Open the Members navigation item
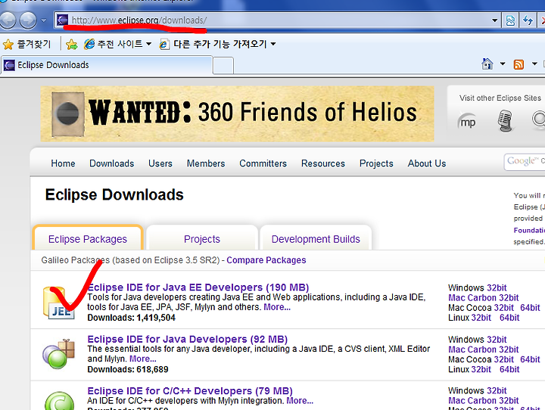This screenshot has height=410, width=545. (x=206, y=163)
